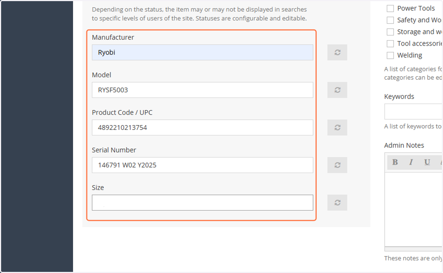The image size is (443, 273).
Task: Click inside the Admin Notes text area
Action: (414, 209)
